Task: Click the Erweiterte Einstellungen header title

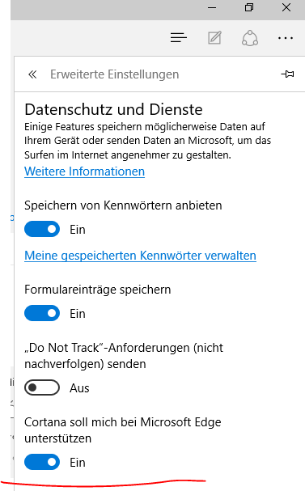Action: click(x=115, y=74)
